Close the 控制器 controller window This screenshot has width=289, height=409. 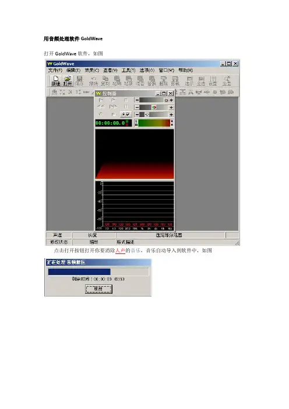coord(171,93)
